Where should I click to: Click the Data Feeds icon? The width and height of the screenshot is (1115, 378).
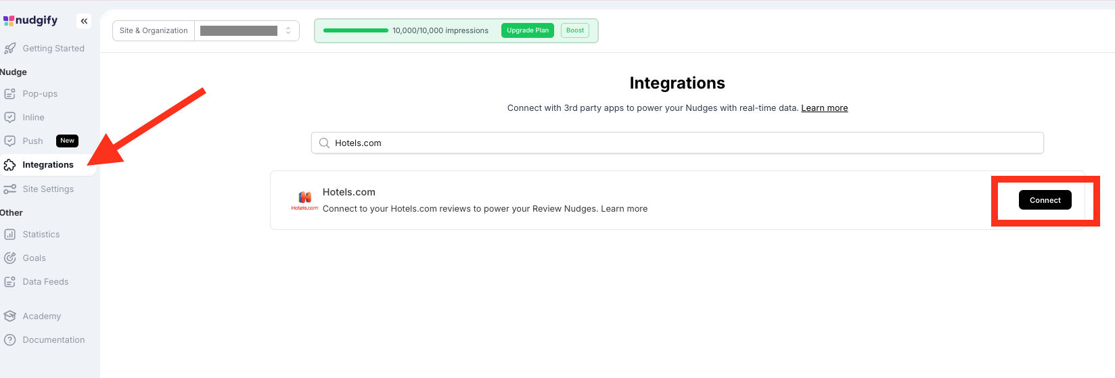point(9,282)
